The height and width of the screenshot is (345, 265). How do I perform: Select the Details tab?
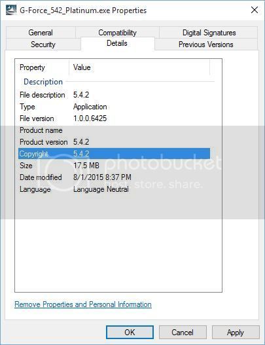pos(117,43)
